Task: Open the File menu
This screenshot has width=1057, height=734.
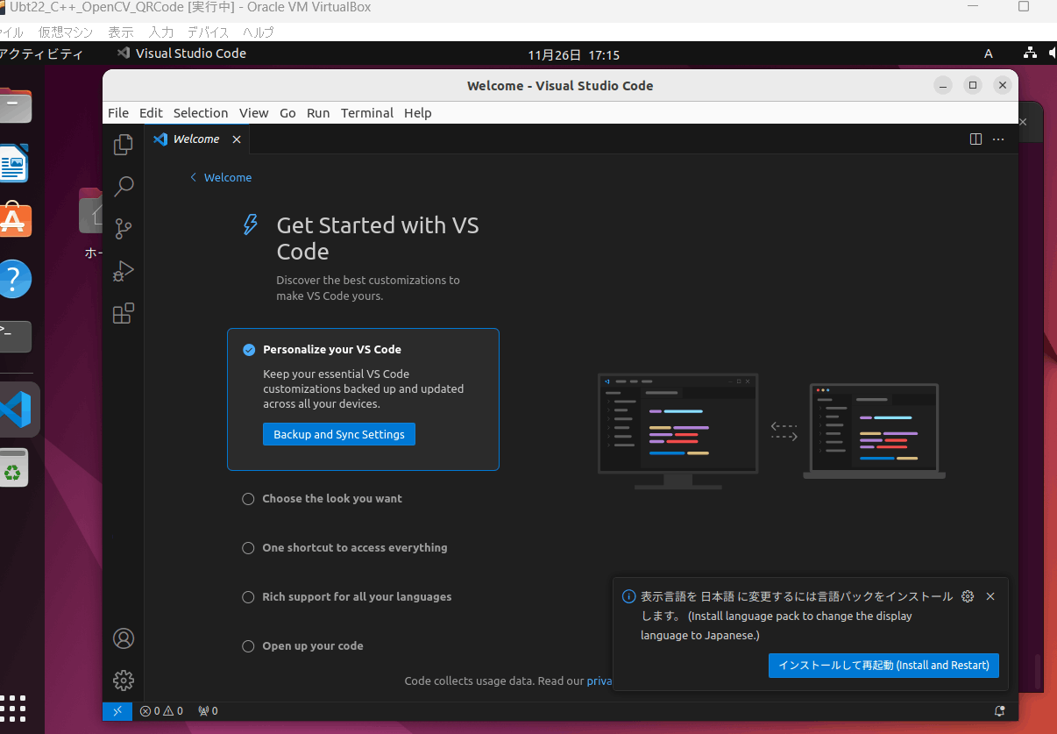Action: 118,113
